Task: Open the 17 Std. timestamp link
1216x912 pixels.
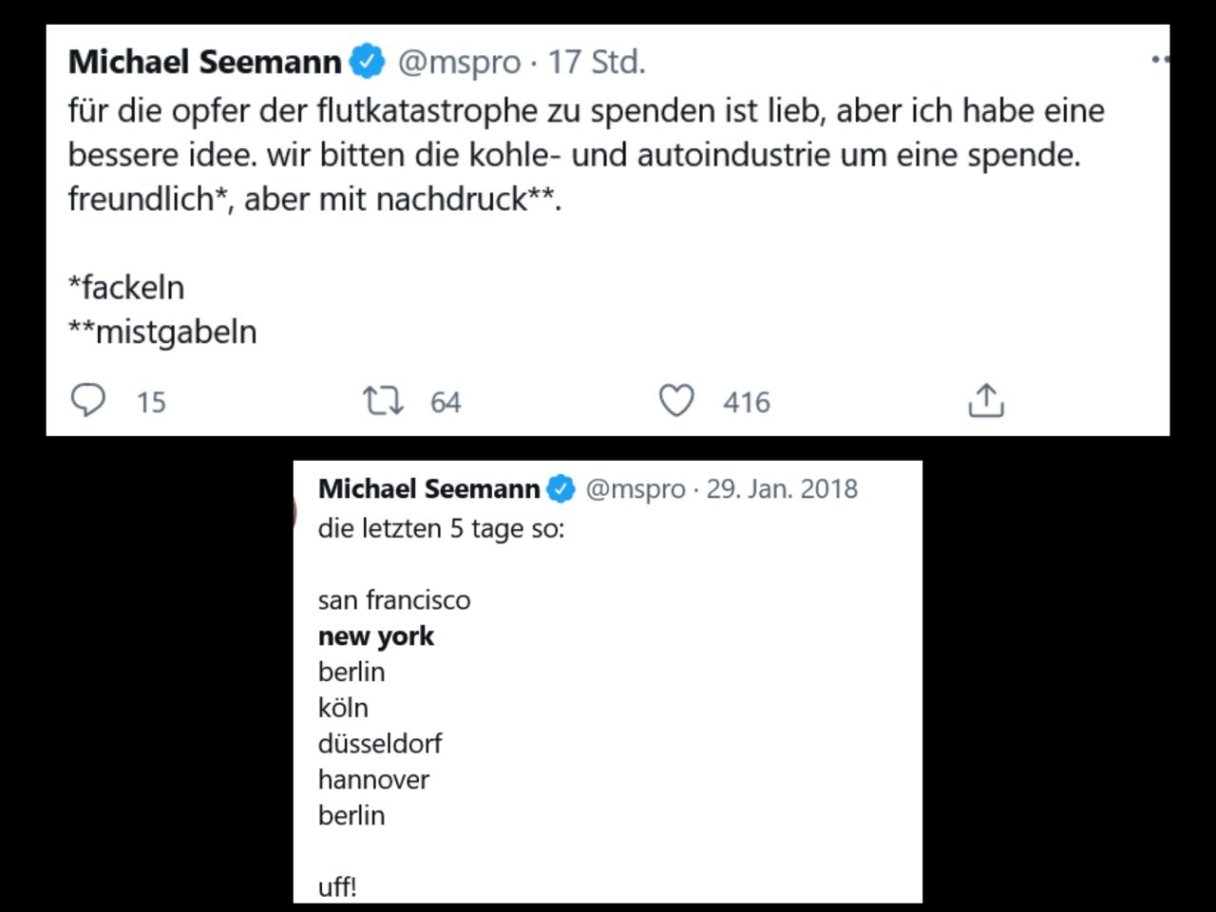Action: point(597,62)
